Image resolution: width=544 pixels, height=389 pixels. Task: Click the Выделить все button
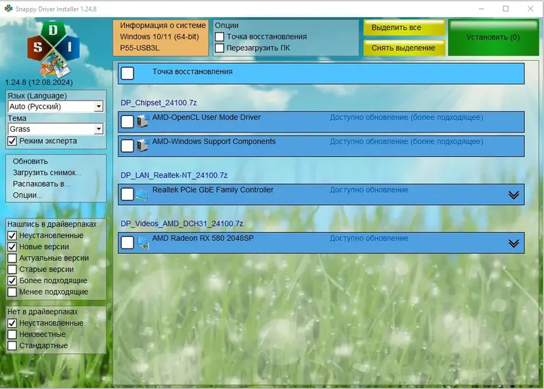coord(404,27)
